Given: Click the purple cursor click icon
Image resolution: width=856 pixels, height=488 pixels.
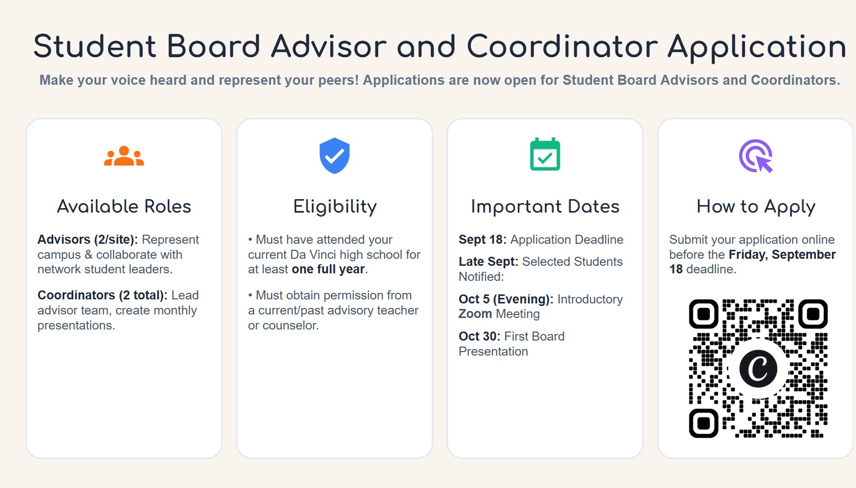Looking at the screenshot, I should point(756,156).
